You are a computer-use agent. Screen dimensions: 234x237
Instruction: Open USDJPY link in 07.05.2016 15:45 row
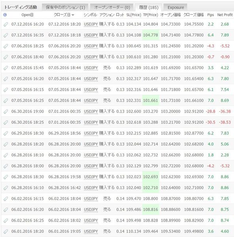click(91, 68)
